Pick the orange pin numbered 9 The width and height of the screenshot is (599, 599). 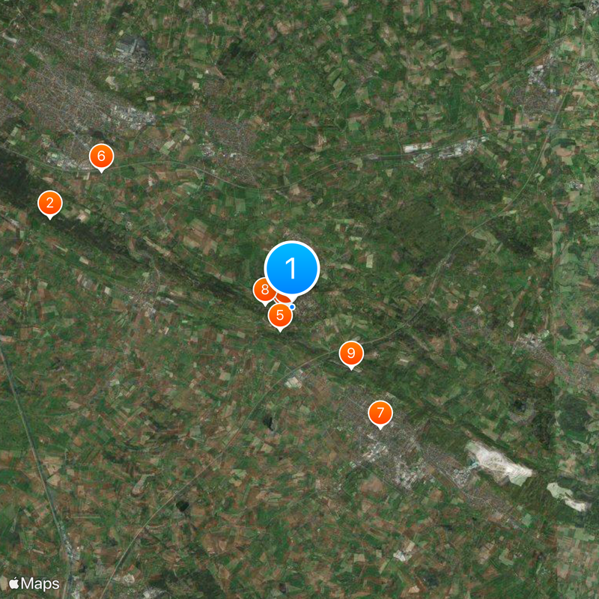[351, 353]
